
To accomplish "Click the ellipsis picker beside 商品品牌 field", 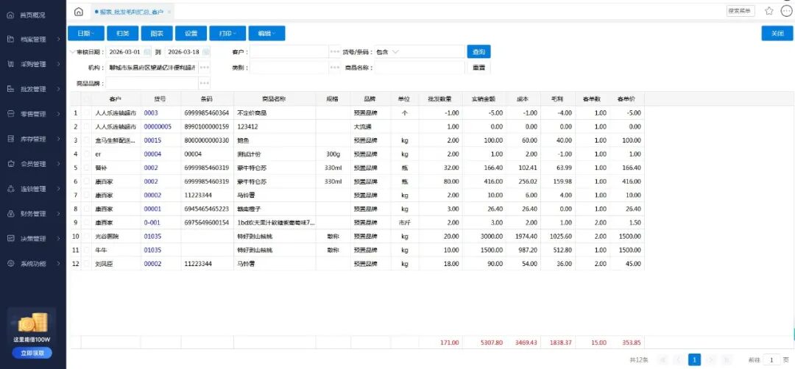I will pyautogui.click(x=204, y=83).
